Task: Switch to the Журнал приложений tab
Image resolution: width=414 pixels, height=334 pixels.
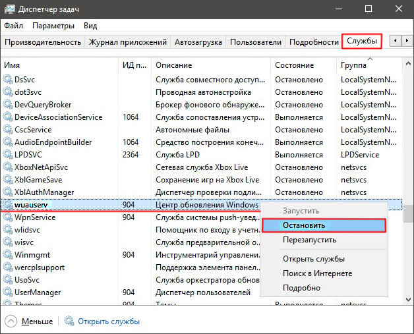Action: pos(127,42)
